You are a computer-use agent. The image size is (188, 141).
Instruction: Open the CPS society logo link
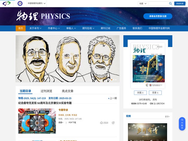[x=7, y=3]
